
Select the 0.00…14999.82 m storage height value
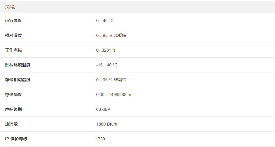coord(114,94)
